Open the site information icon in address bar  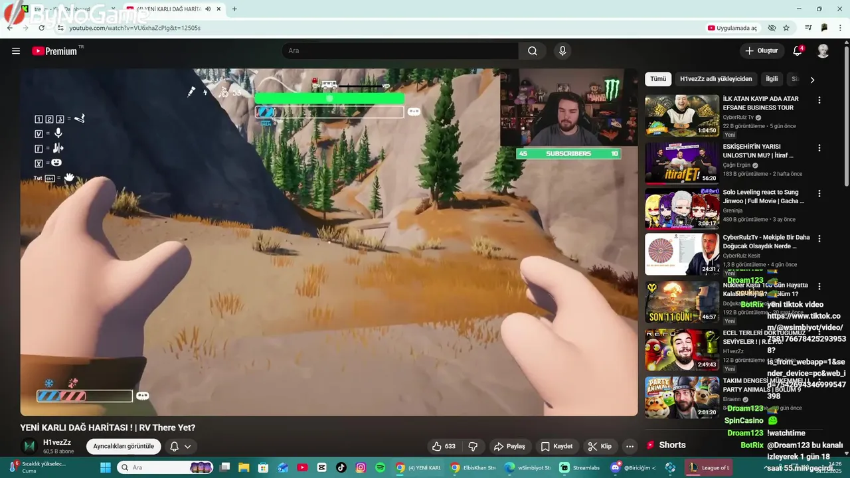click(x=60, y=28)
